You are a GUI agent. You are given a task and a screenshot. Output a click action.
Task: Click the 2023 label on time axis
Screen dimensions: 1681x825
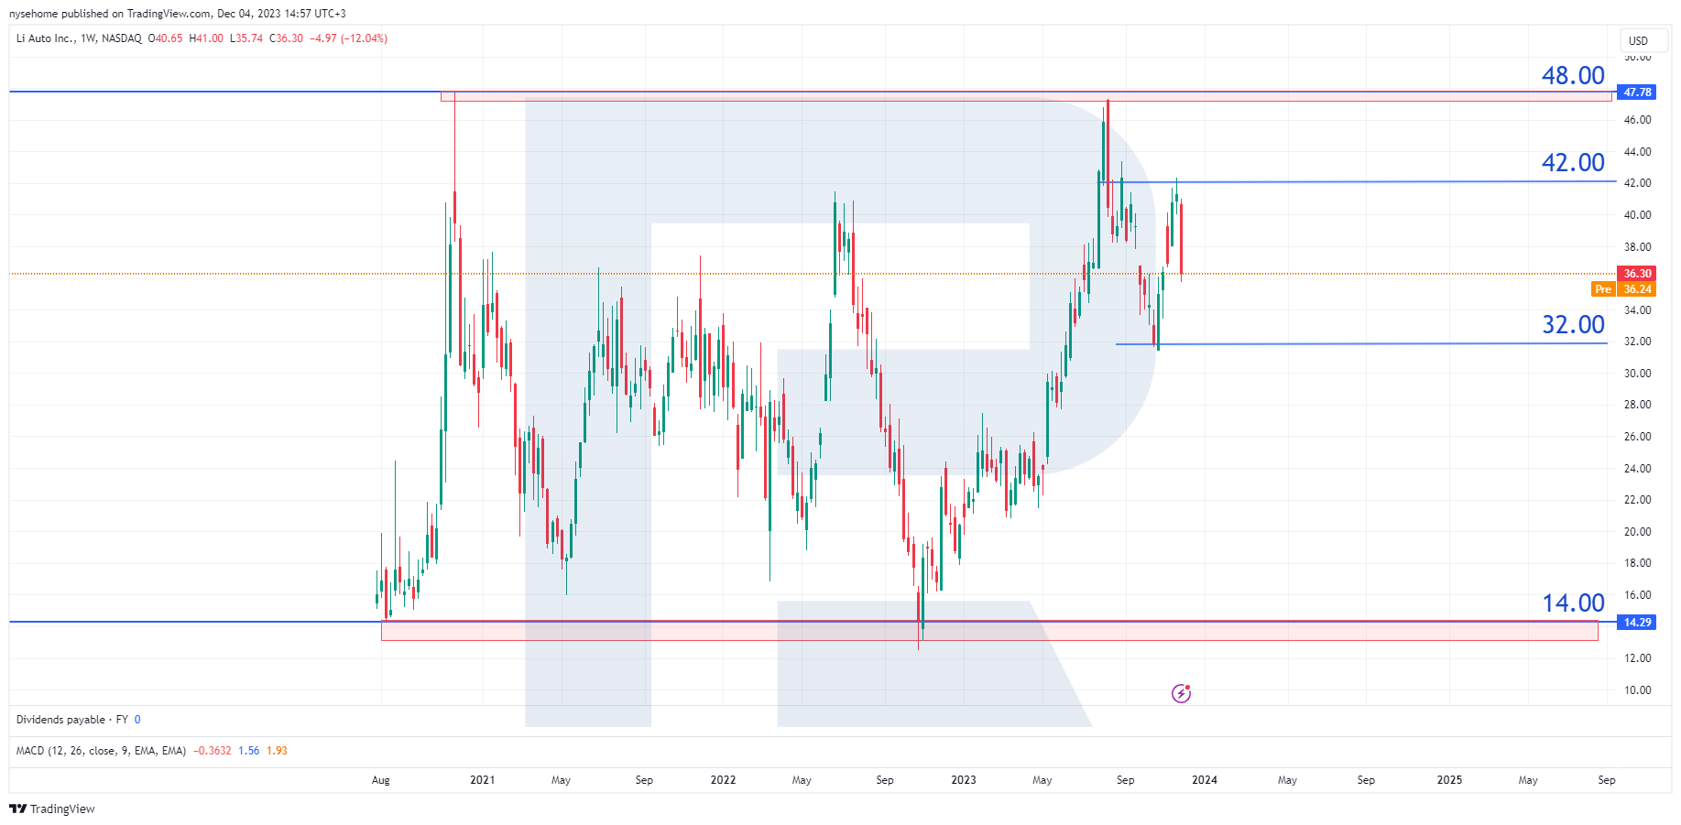(964, 780)
